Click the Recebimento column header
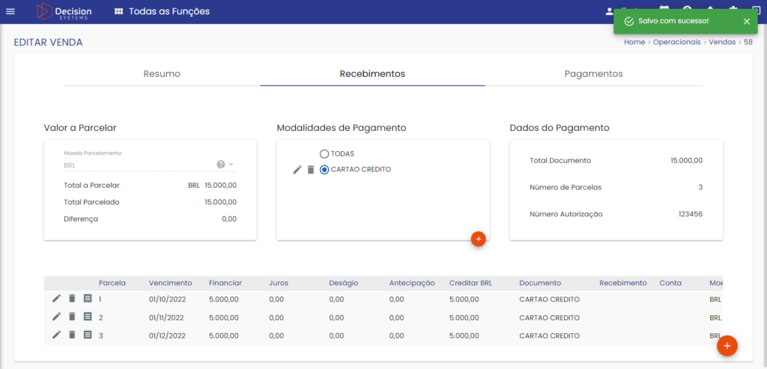 click(622, 283)
